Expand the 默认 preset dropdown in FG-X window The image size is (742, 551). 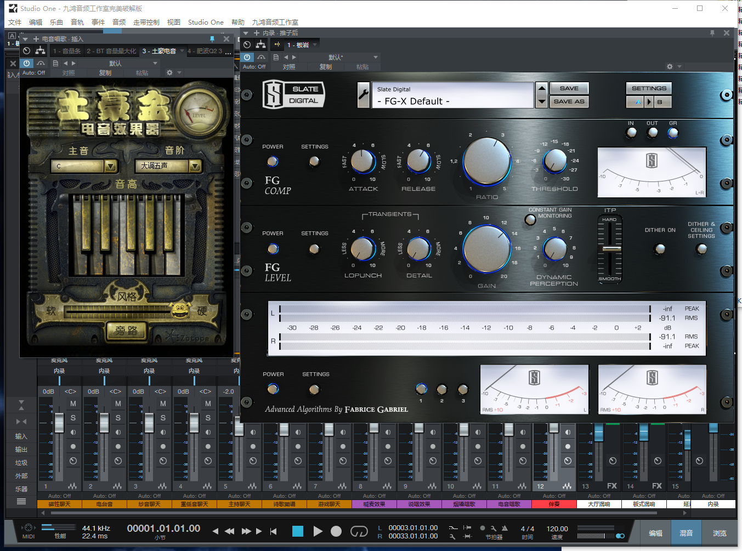point(376,57)
